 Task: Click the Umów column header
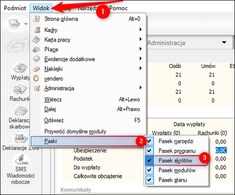coord(208,66)
